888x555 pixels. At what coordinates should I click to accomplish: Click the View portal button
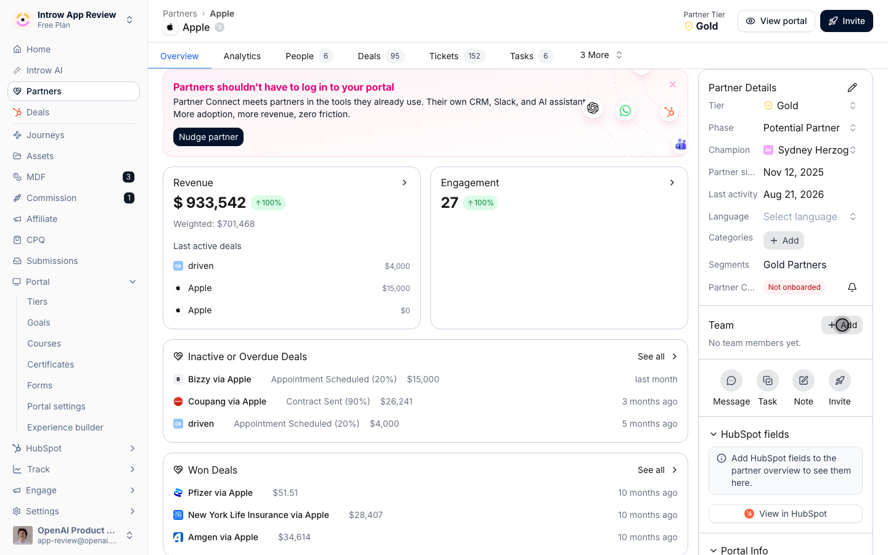[776, 21]
